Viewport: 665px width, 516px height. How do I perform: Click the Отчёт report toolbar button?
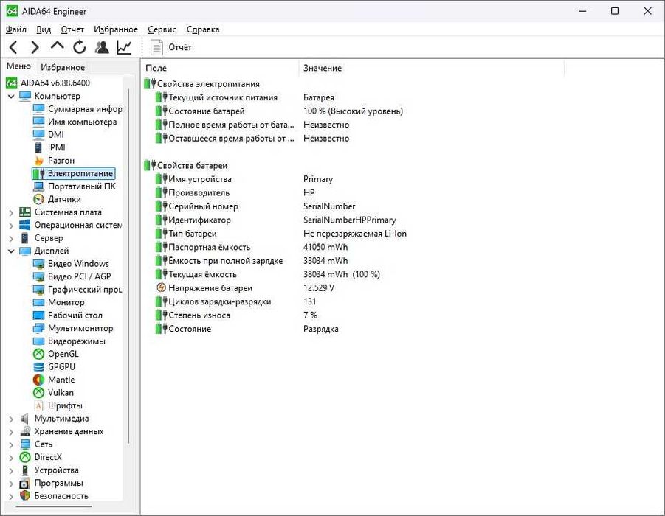pos(171,47)
